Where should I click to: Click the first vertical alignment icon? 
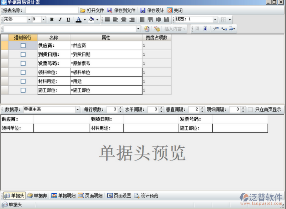142,20
